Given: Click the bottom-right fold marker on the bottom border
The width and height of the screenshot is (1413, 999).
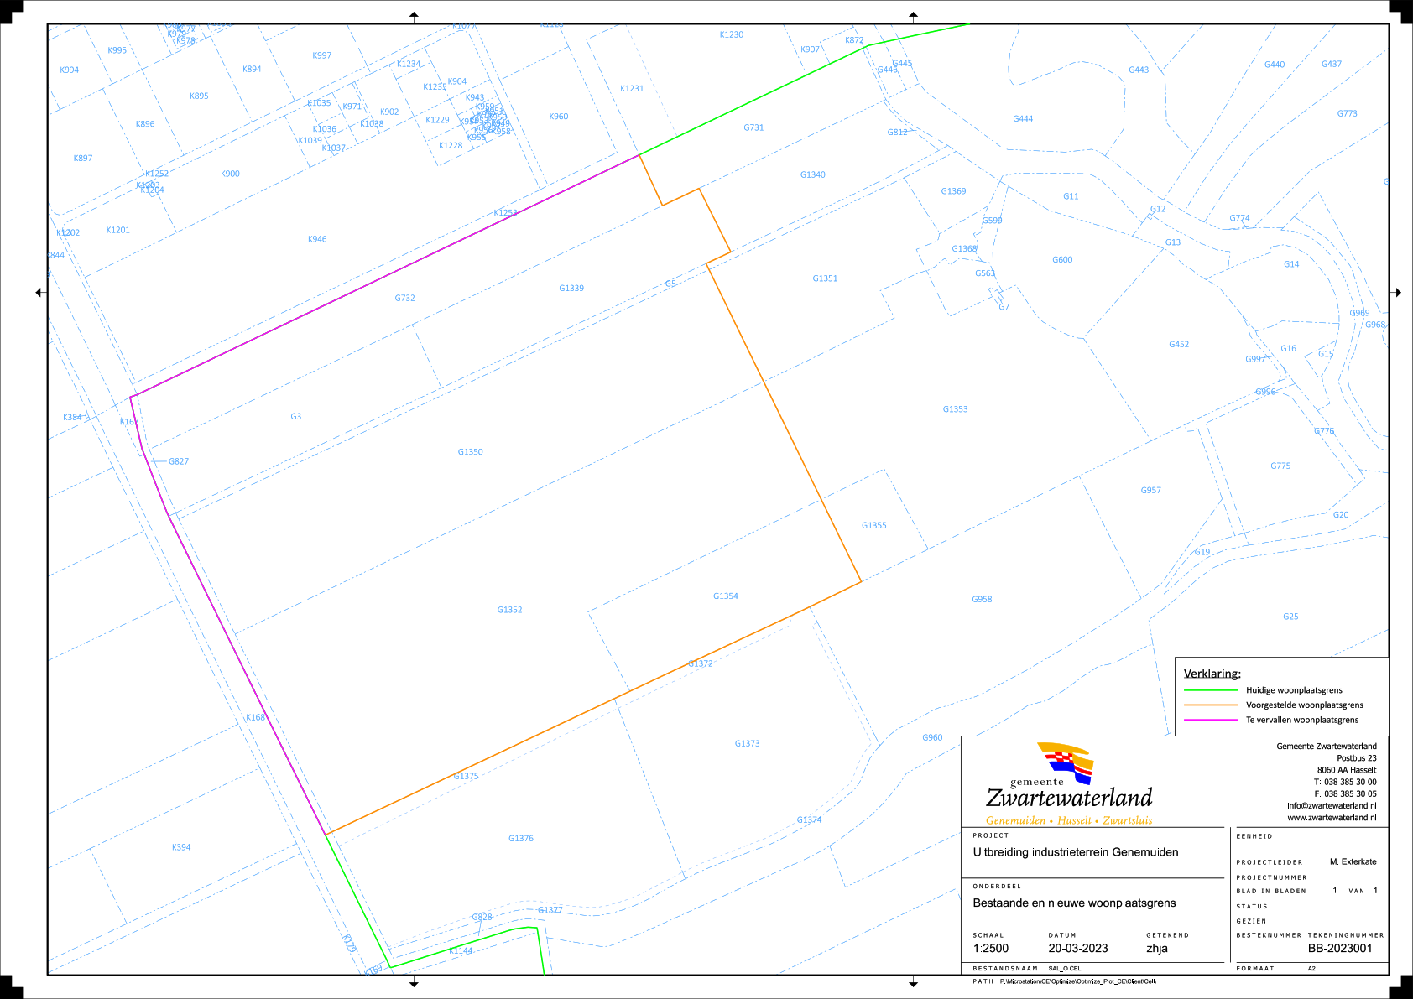Looking at the screenshot, I should [x=913, y=982].
